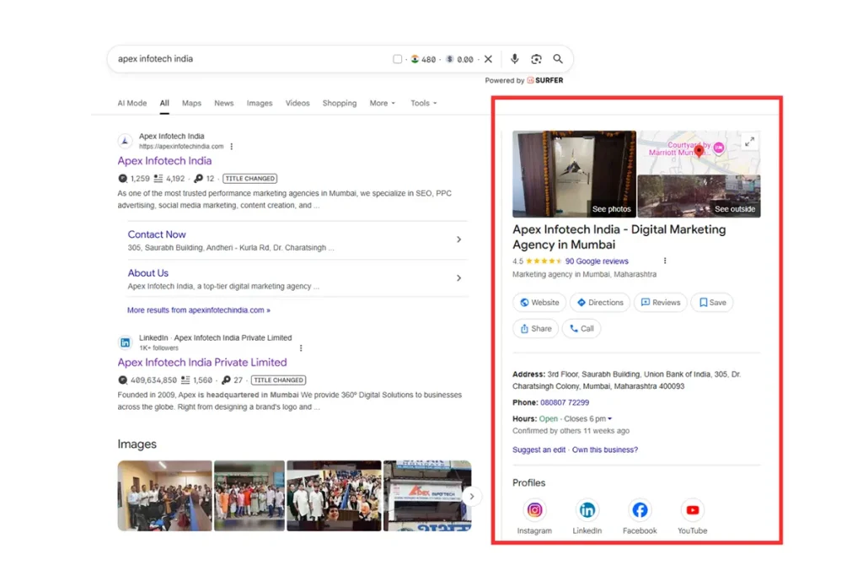Click the See photos thumbnail
863x576 pixels.
click(x=574, y=174)
